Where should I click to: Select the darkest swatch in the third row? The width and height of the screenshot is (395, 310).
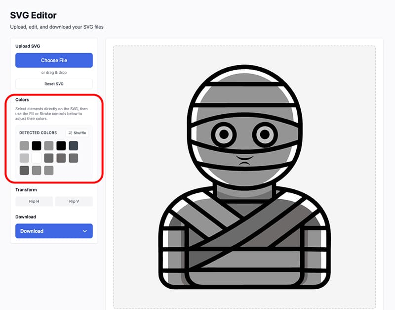(24, 170)
